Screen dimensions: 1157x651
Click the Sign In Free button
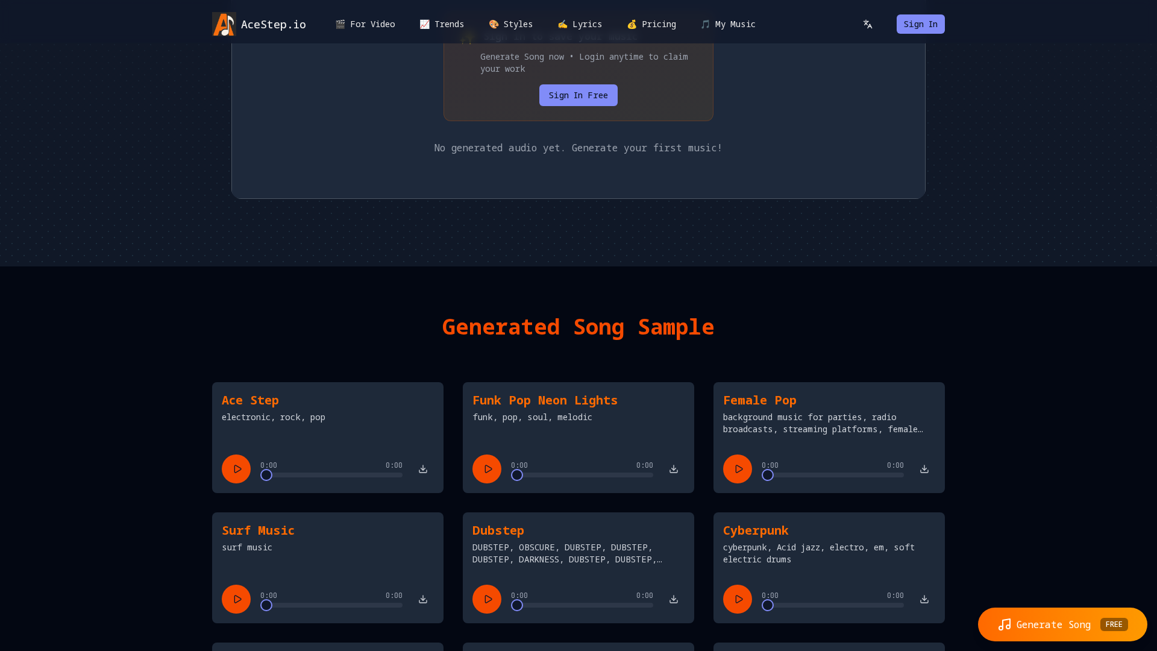tap(578, 95)
